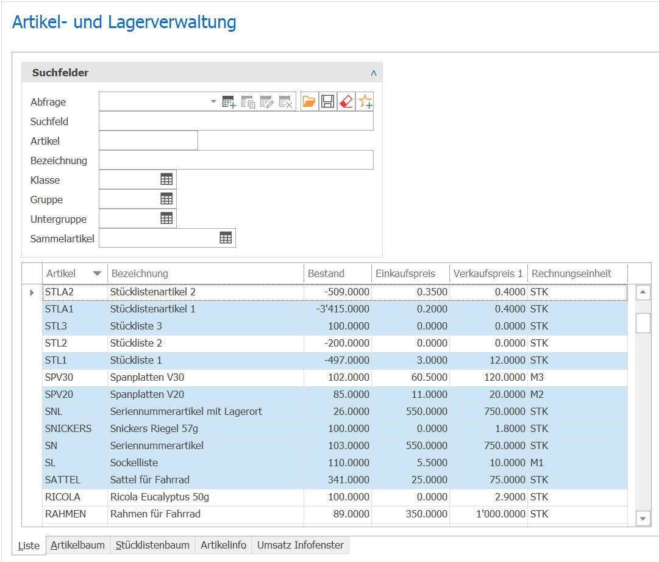This screenshot has height=562, width=659.
Task: Save the search using the floppy disk icon
Action: pos(328,101)
